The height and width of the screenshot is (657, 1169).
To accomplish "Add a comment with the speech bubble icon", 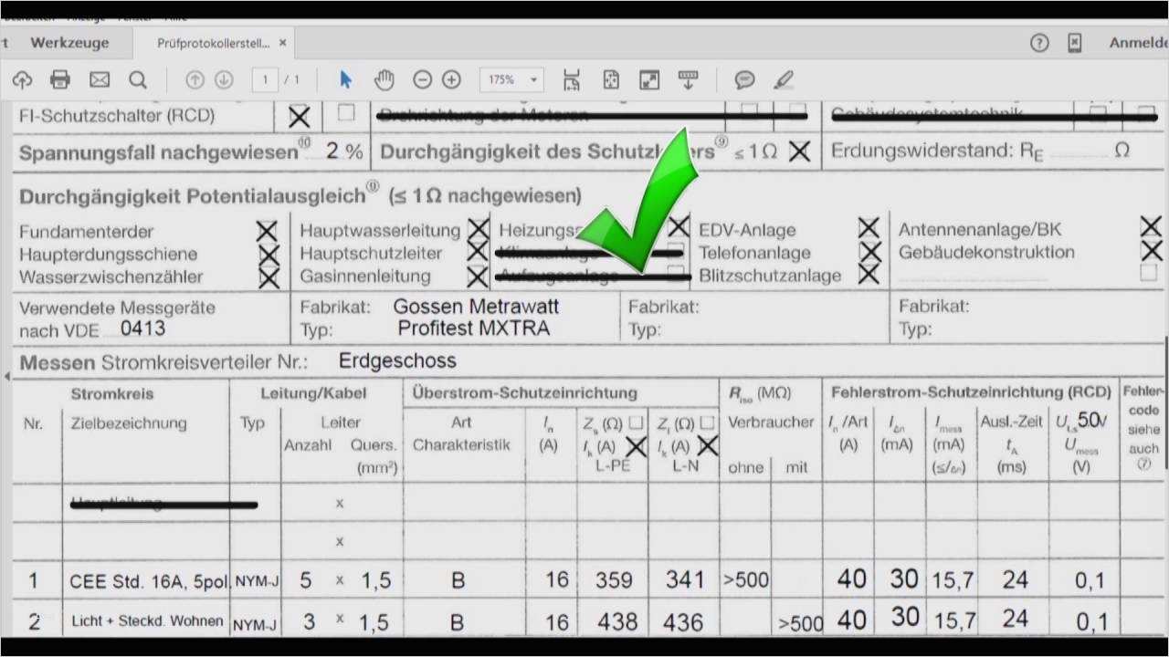I will click(x=744, y=80).
